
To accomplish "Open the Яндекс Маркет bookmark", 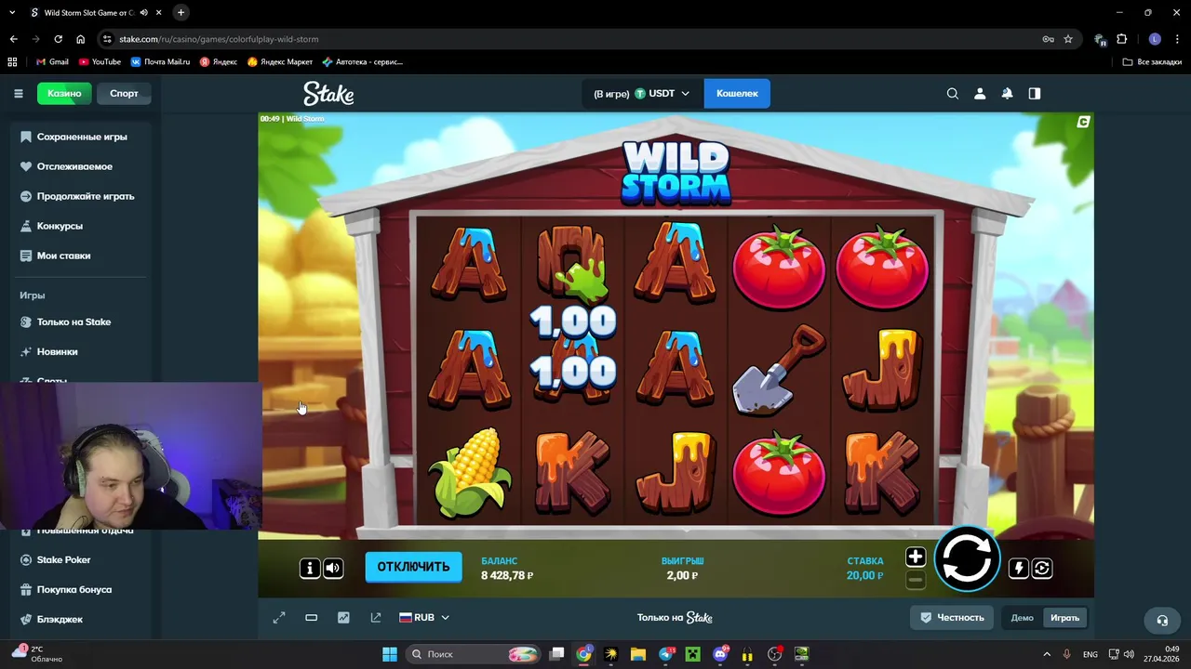I will [x=280, y=62].
